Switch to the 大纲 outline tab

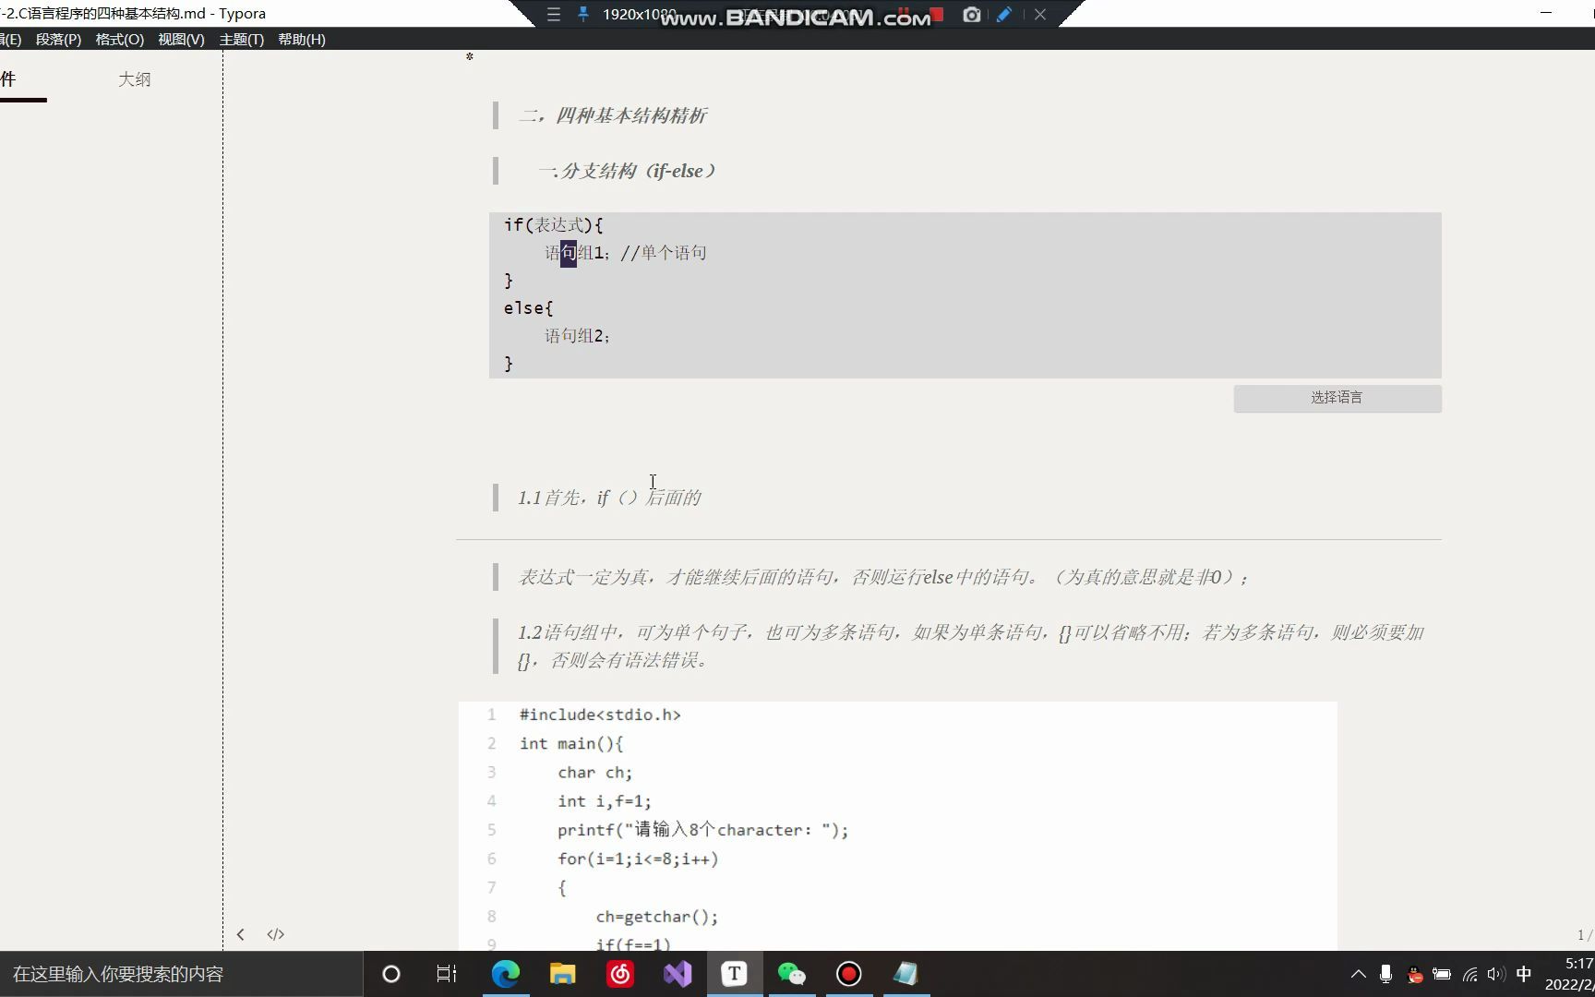[135, 79]
